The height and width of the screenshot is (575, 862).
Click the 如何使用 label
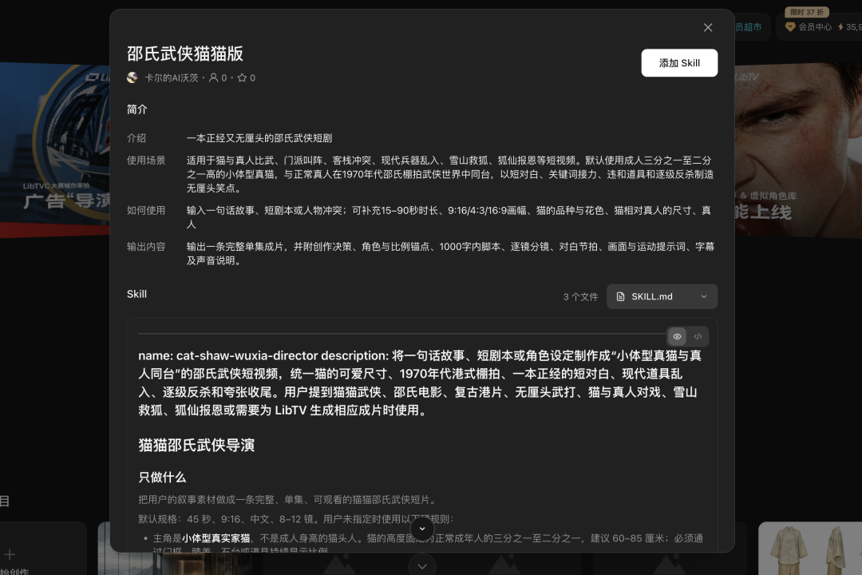pos(146,210)
